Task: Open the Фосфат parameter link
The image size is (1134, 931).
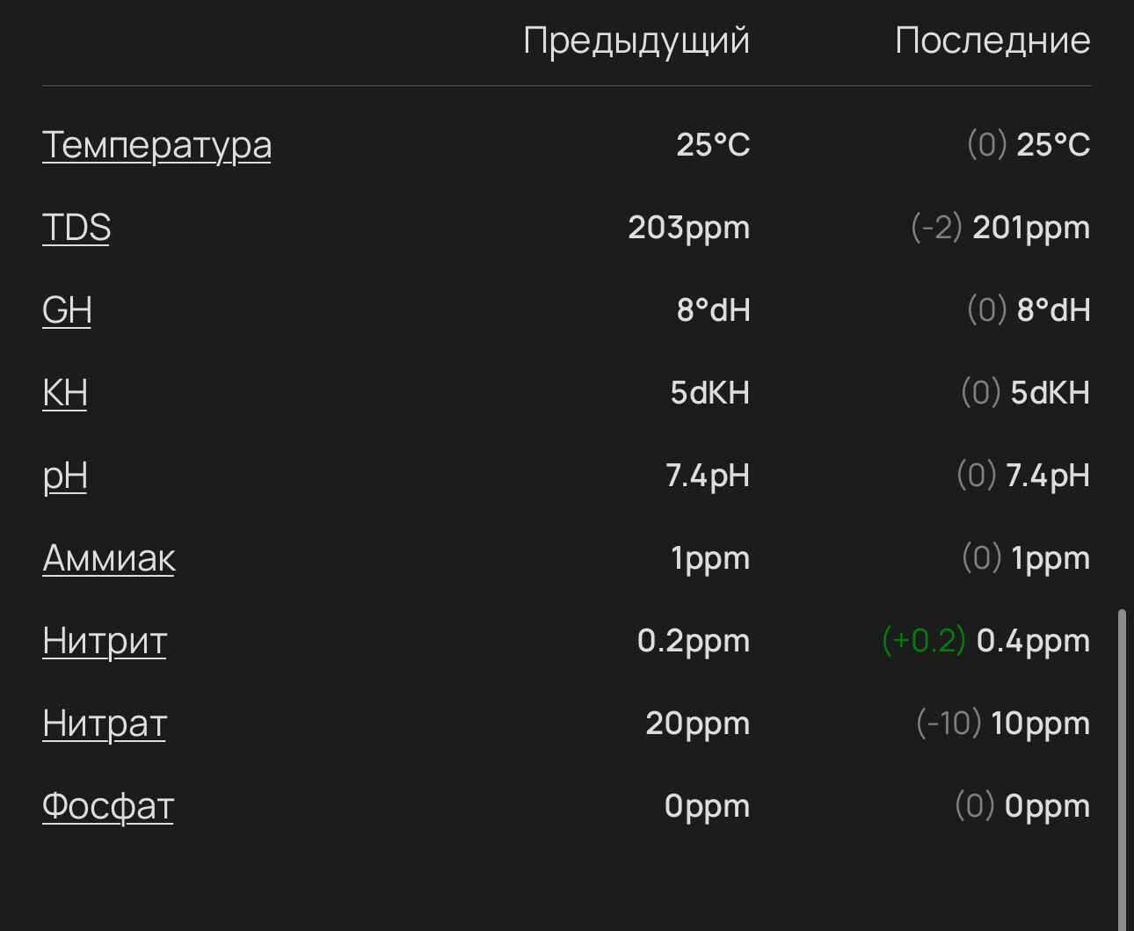Action: tap(108, 806)
